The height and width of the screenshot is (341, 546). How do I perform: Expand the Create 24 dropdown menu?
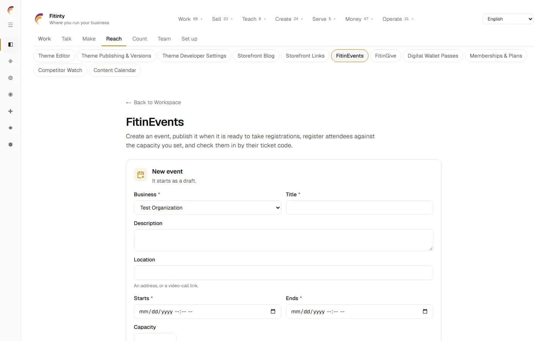tap(289, 19)
